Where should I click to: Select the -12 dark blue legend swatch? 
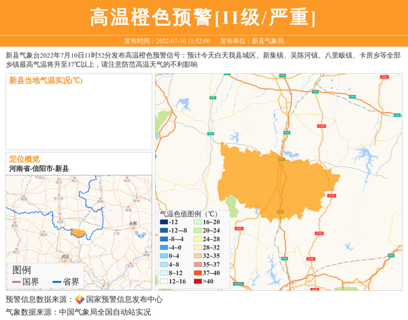pyautogui.click(x=165, y=222)
